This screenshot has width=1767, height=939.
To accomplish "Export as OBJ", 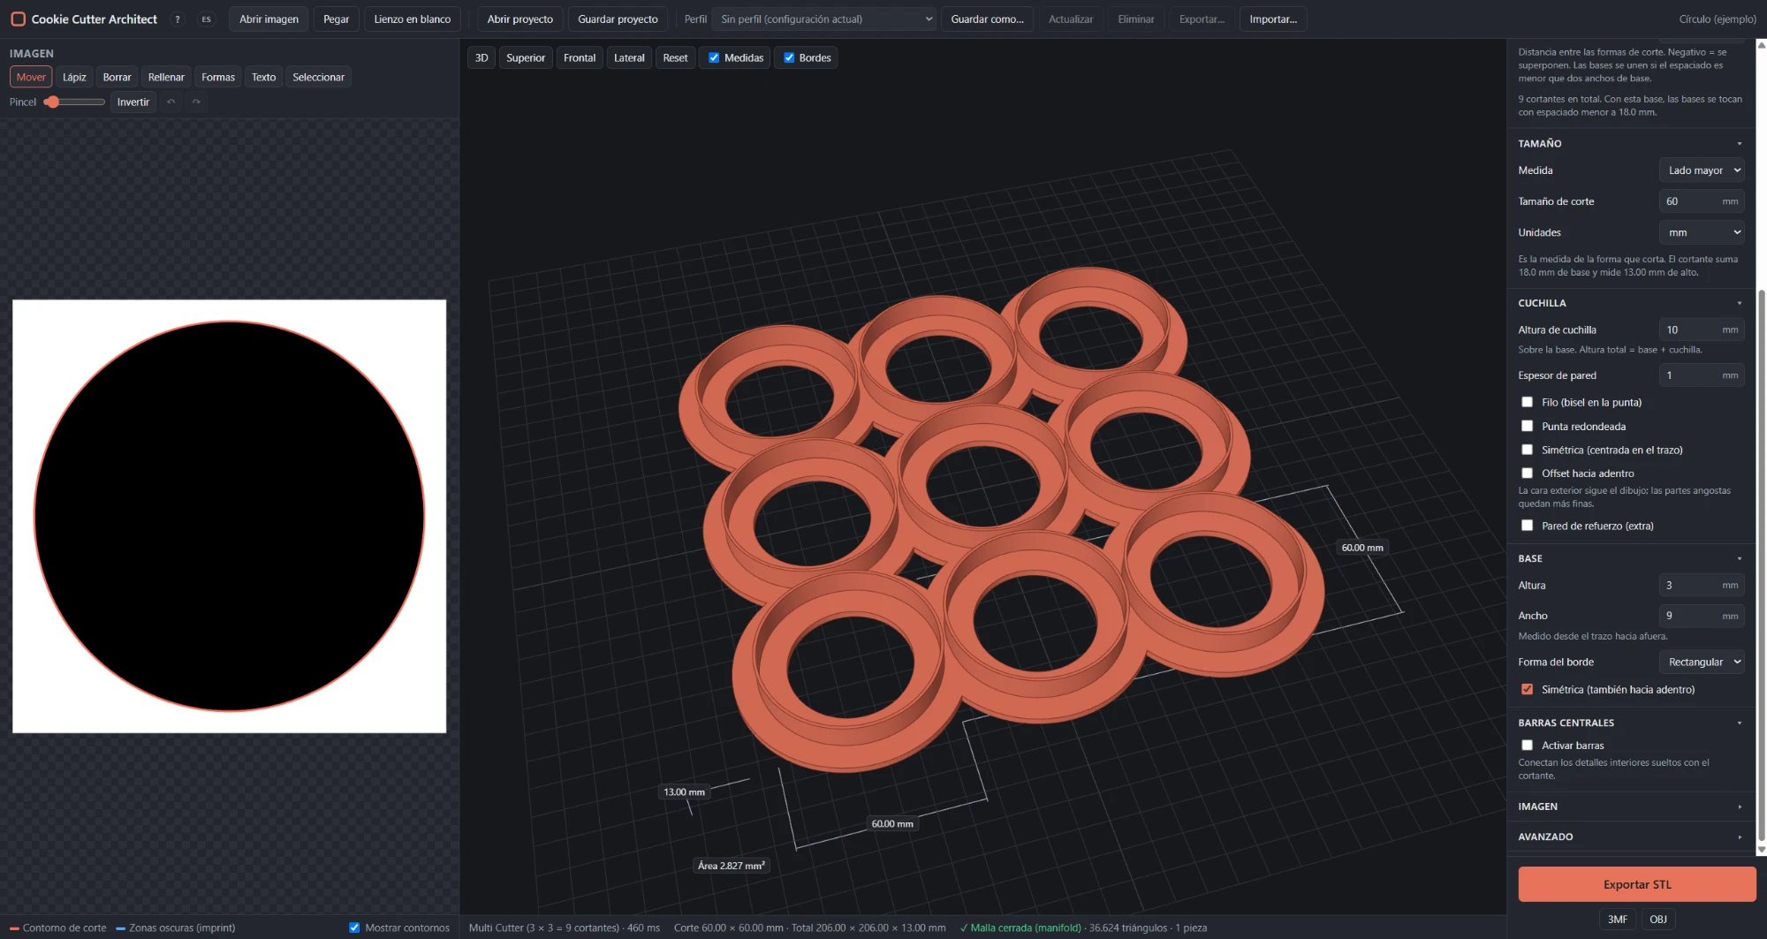I will [1658, 920].
